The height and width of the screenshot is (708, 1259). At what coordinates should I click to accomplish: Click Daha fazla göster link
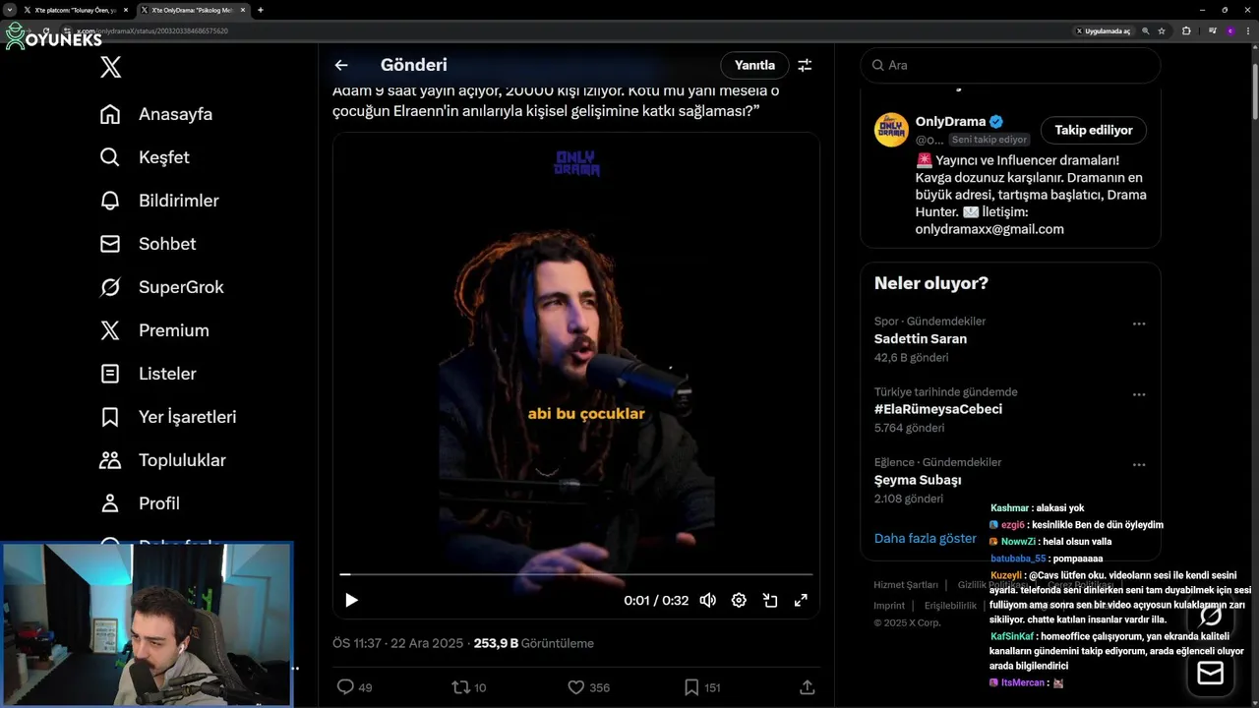coord(926,538)
